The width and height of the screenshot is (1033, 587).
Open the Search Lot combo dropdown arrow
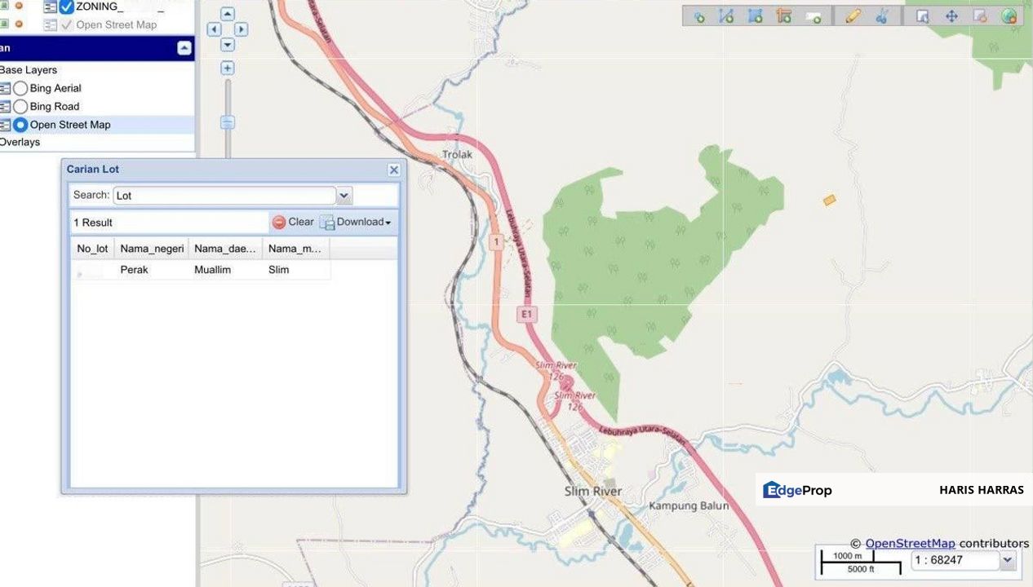[344, 196]
